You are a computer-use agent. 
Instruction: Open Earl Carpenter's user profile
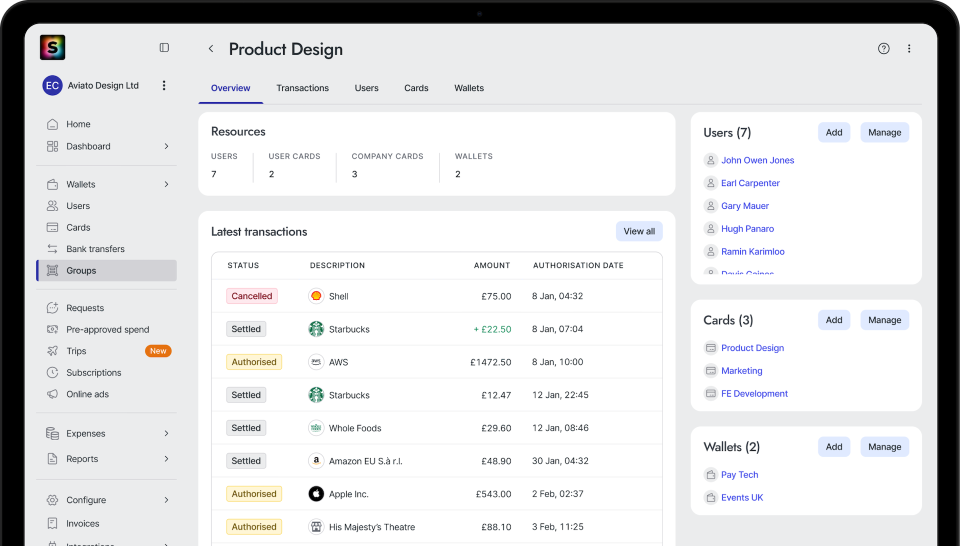click(x=750, y=183)
